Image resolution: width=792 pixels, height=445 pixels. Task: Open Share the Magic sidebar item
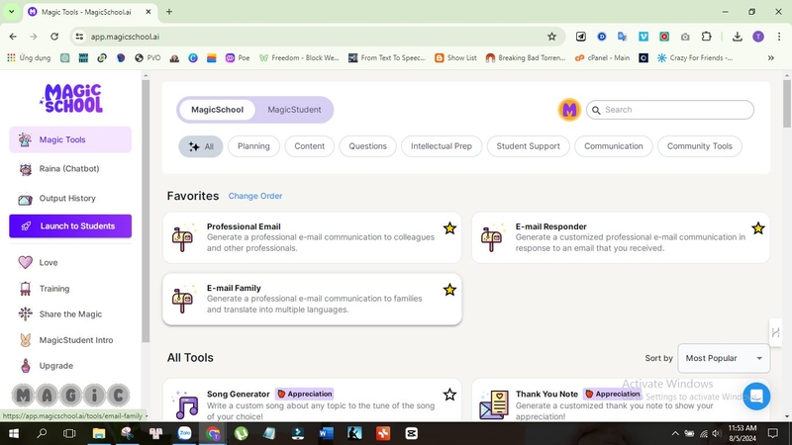[x=70, y=314]
